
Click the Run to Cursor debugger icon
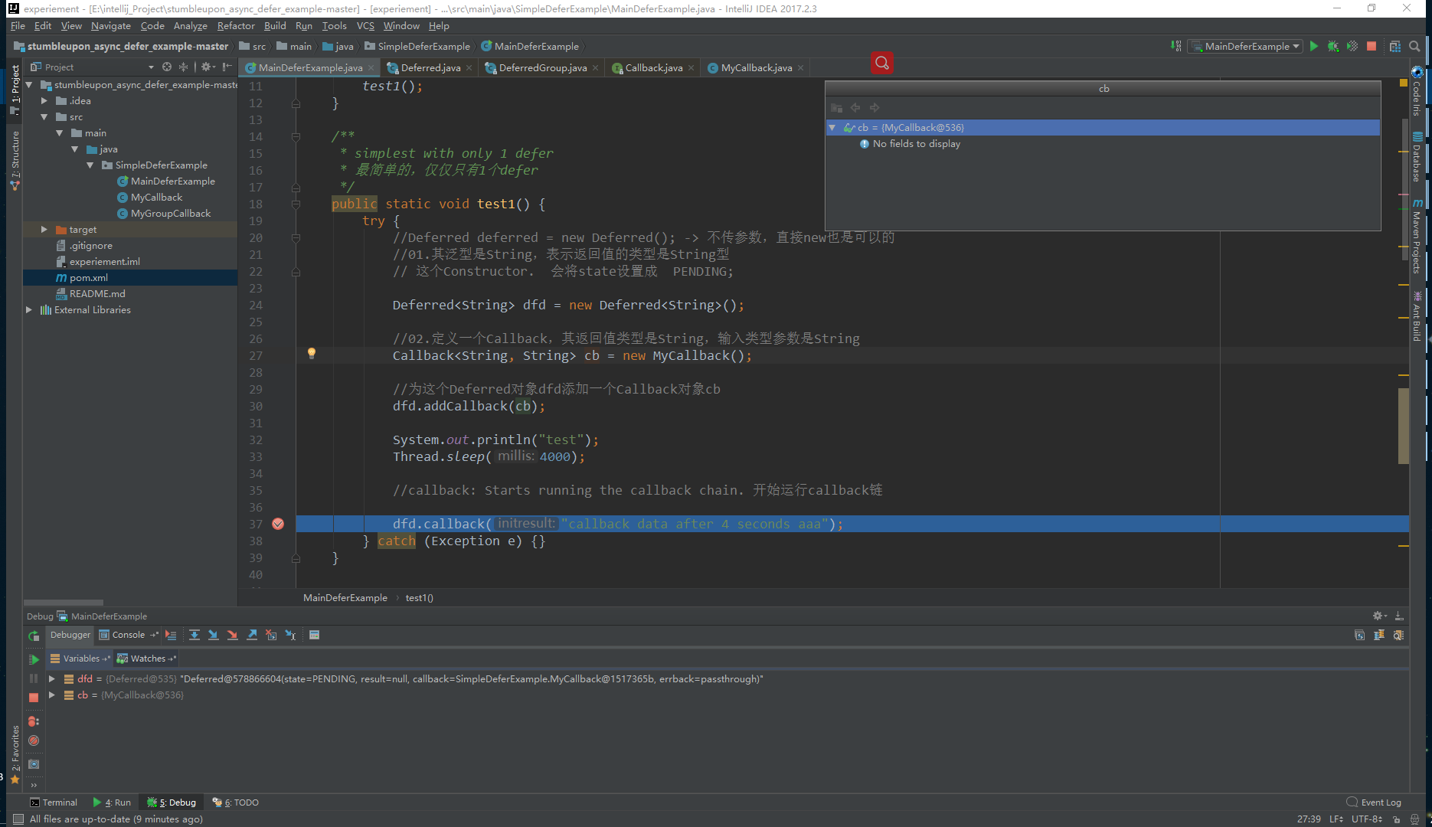pos(290,635)
